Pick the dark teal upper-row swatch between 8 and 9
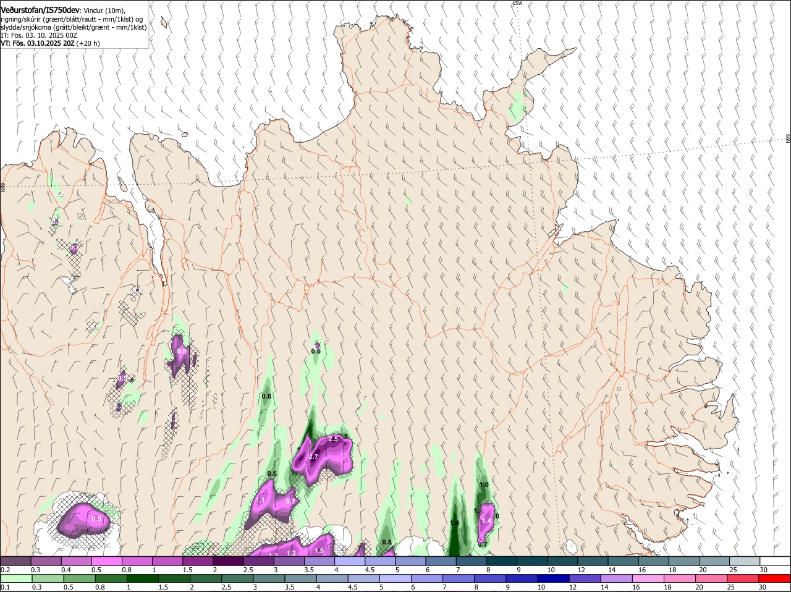Image resolution: width=791 pixels, height=592 pixels. [x=502, y=560]
